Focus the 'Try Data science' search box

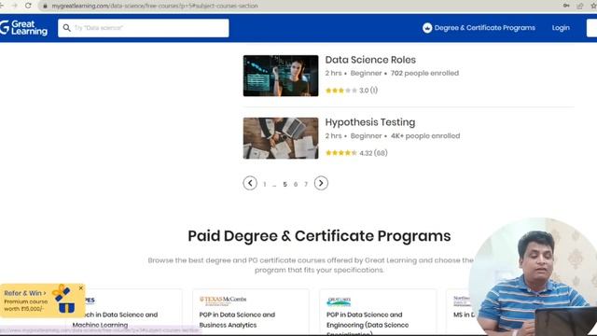(x=144, y=28)
